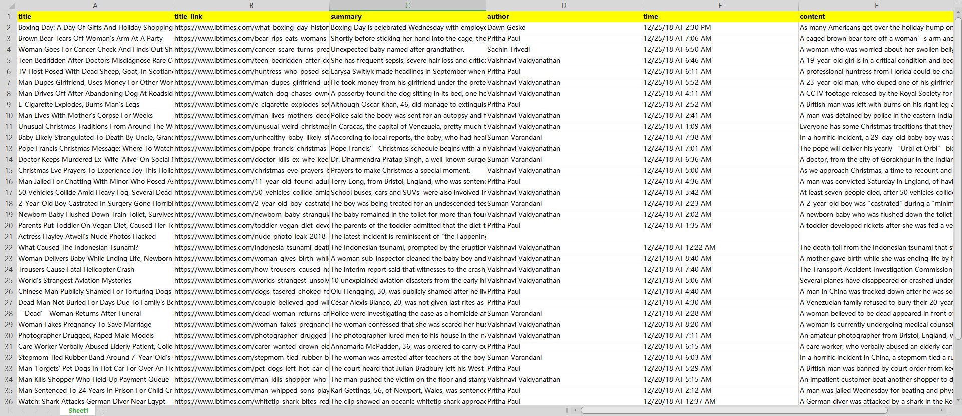
Task: Click the 'content' header cell
Action: (x=876, y=16)
